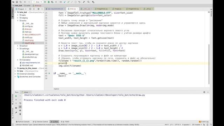Click the run gutter arrow beside if __name__
The height and width of the screenshot is (126, 224).
tap(49, 73)
